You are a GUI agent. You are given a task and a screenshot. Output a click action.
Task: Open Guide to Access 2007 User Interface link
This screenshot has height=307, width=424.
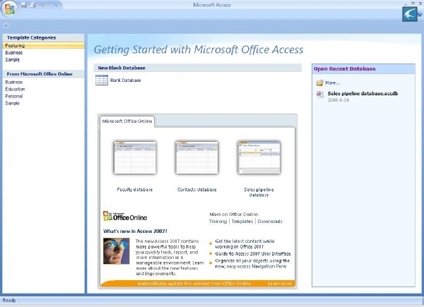[253, 254]
